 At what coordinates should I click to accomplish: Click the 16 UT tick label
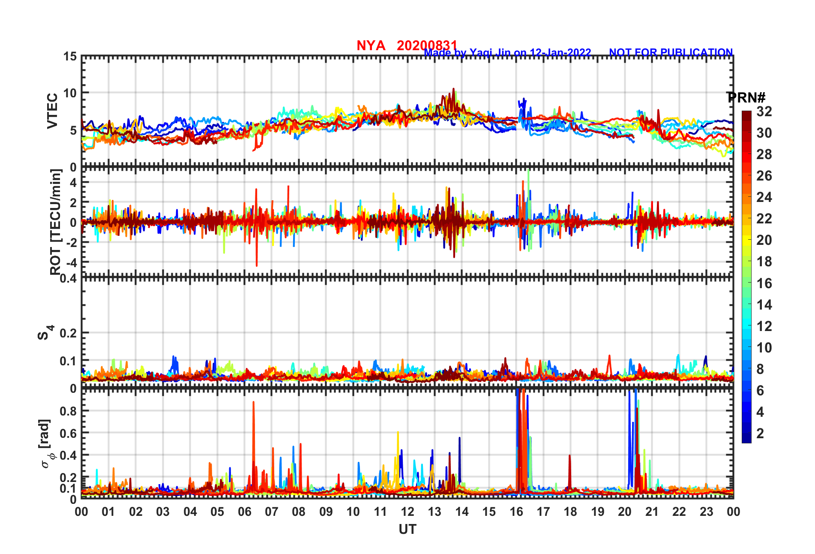coord(516,512)
